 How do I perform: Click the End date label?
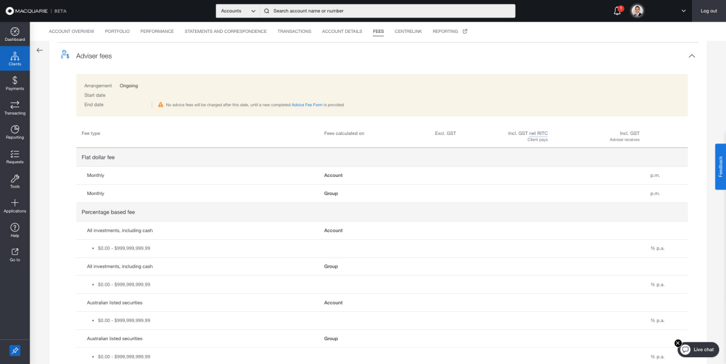[94, 105]
